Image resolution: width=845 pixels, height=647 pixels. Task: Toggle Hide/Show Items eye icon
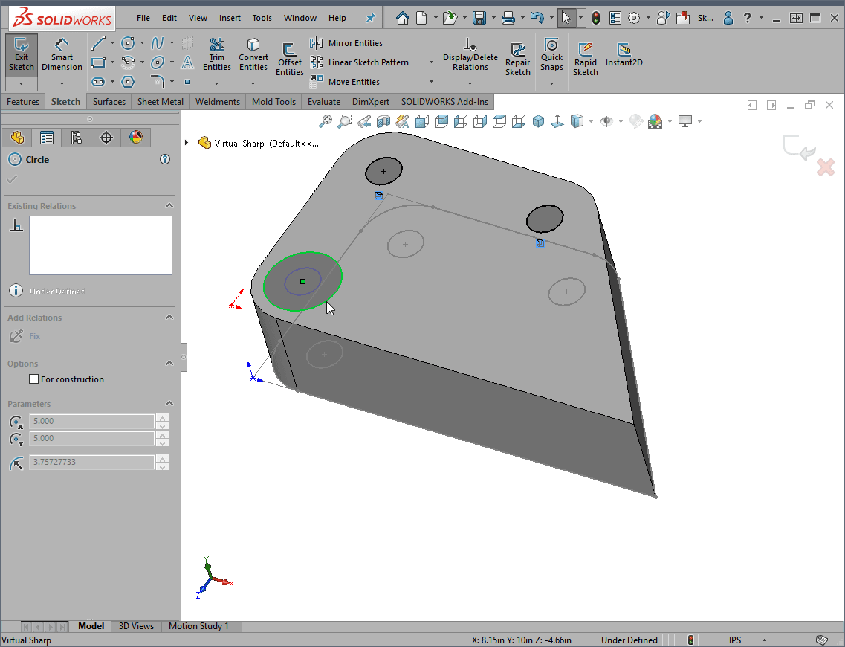[606, 121]
